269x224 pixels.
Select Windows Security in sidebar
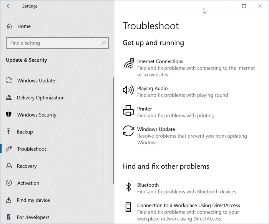tap(37, 115)
